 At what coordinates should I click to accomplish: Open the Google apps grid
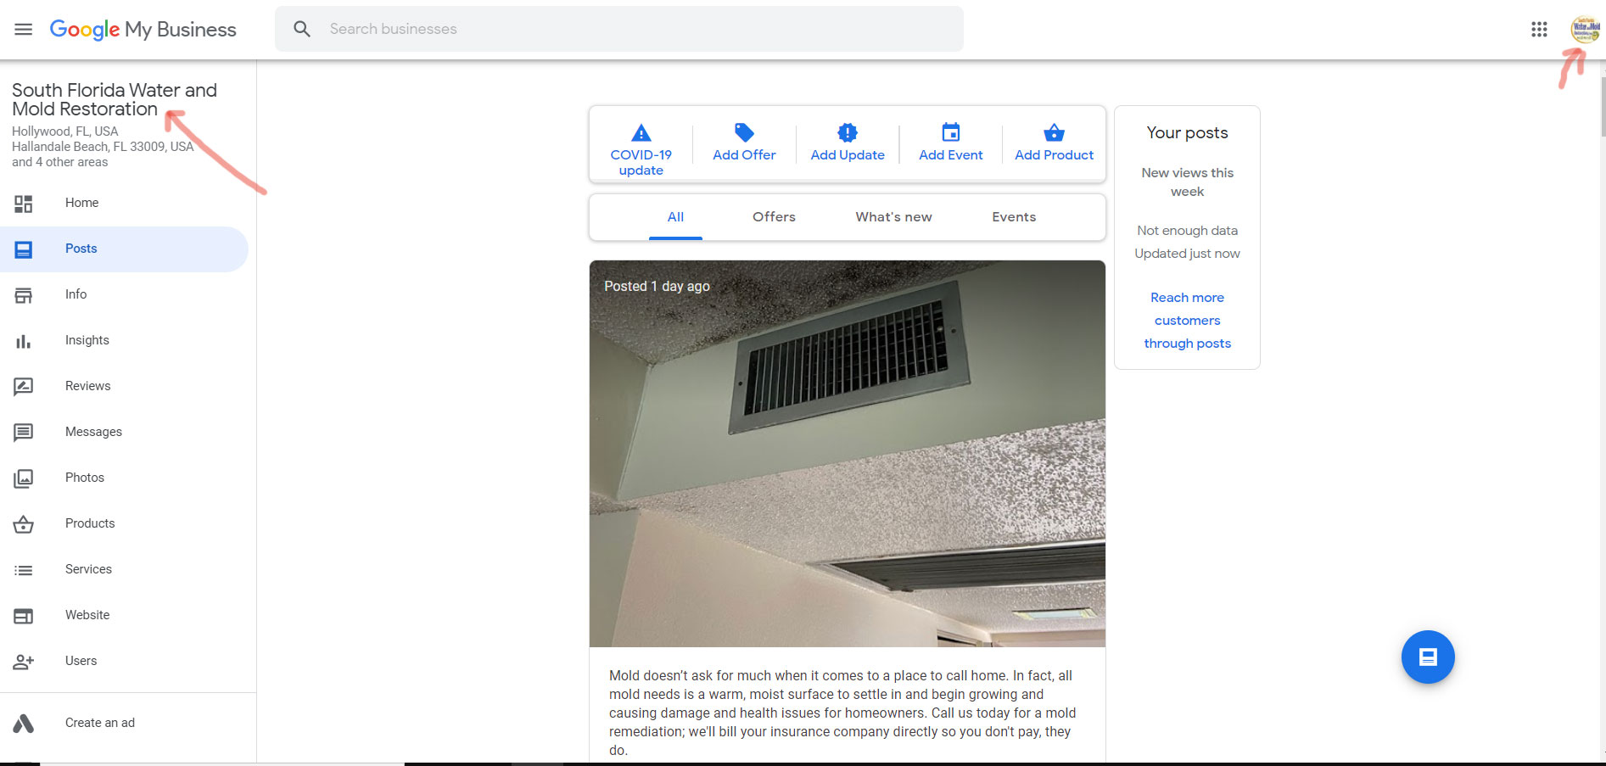(1539, 30)
